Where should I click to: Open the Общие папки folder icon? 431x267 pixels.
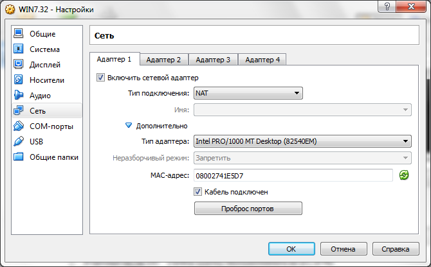19,157
